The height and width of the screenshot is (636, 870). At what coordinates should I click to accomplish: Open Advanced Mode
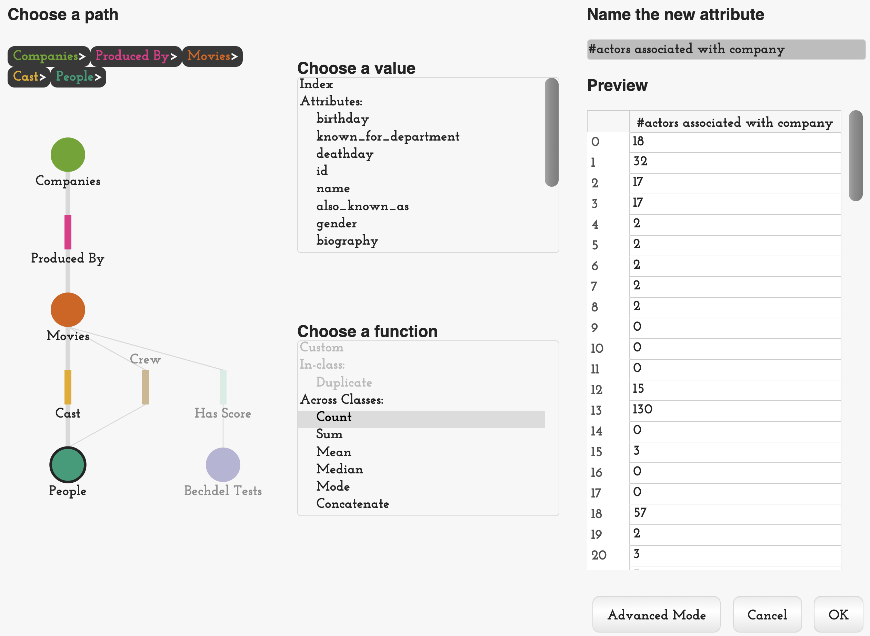tap(657, 615)
